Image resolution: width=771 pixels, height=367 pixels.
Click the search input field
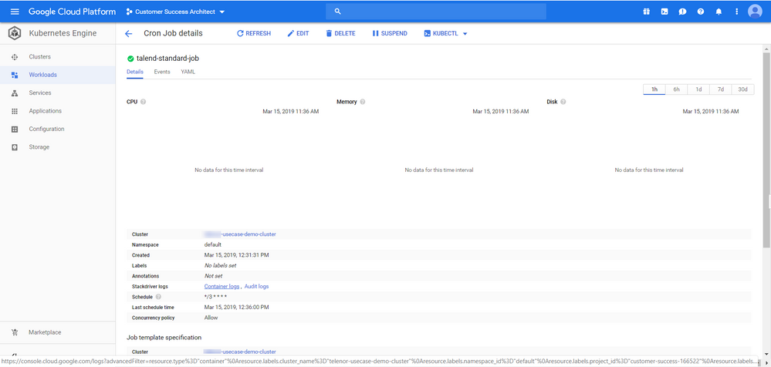[436, 12]
